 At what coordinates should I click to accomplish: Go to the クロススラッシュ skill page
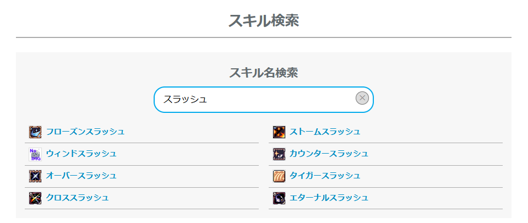point(78,198)
